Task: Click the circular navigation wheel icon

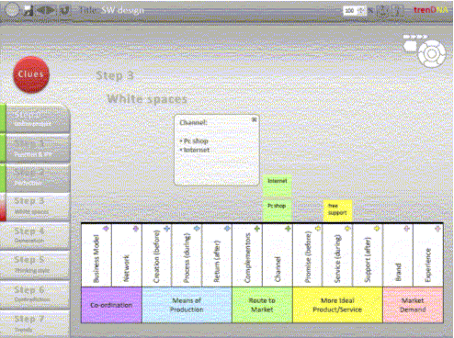Action: pos(432,53)
